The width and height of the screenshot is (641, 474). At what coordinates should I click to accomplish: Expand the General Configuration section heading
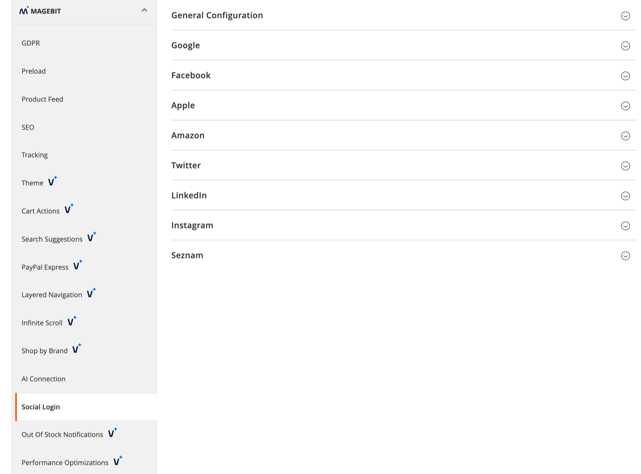point(217,15)
